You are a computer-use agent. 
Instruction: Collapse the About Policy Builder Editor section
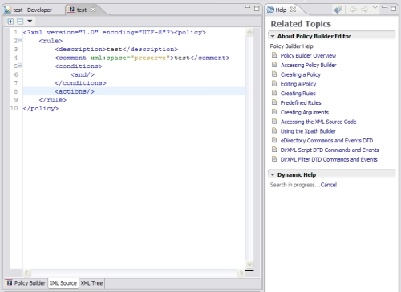point(273,36)
